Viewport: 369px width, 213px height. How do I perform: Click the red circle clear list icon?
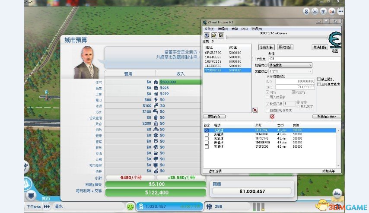coord(272,117)
